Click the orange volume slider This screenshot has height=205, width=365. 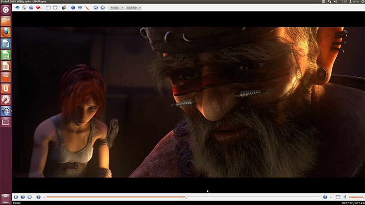[x=357, y=197]
